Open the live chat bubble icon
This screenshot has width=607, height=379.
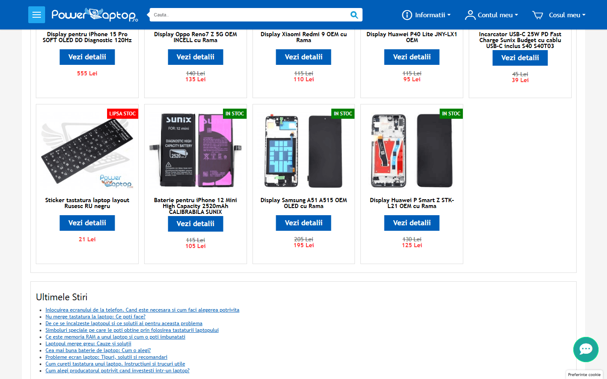(x=586, y=350)
